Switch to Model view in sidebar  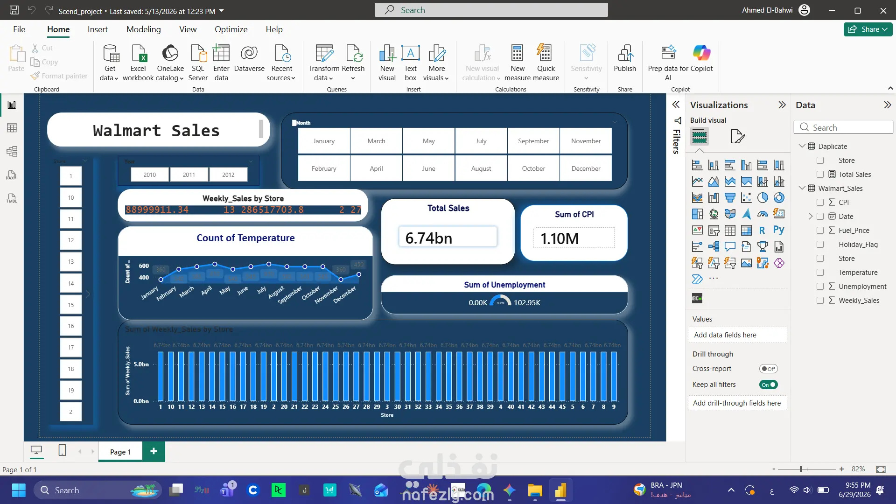(x=12, y=151)
